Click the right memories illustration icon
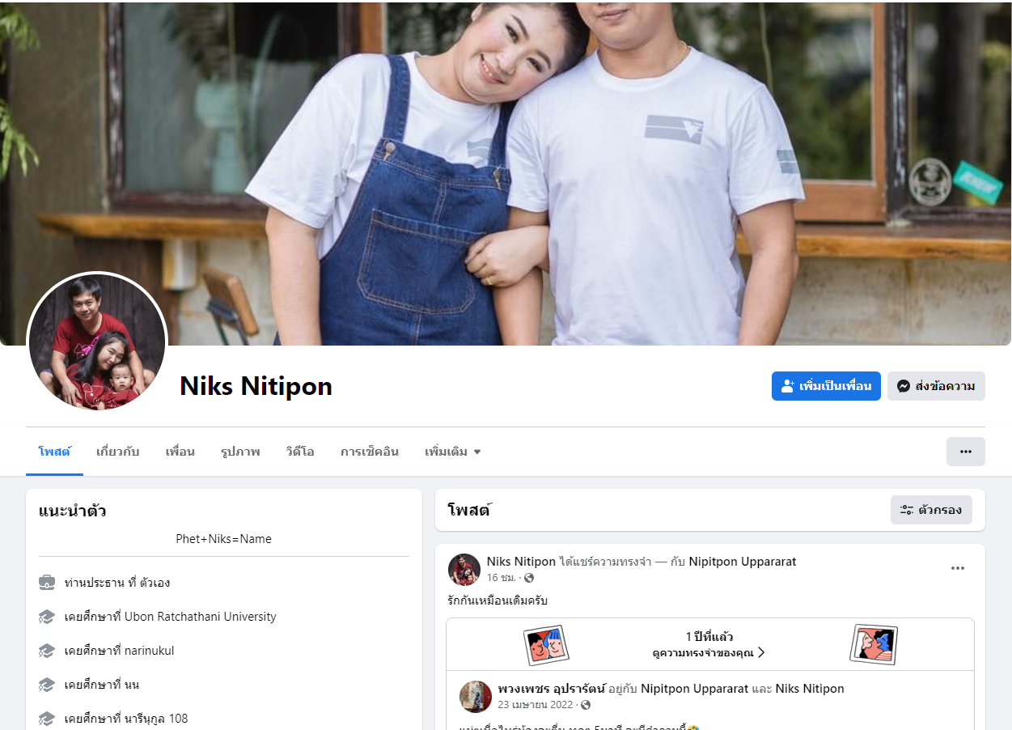This screenshot has width=1012, height=730. coord(874,645)
